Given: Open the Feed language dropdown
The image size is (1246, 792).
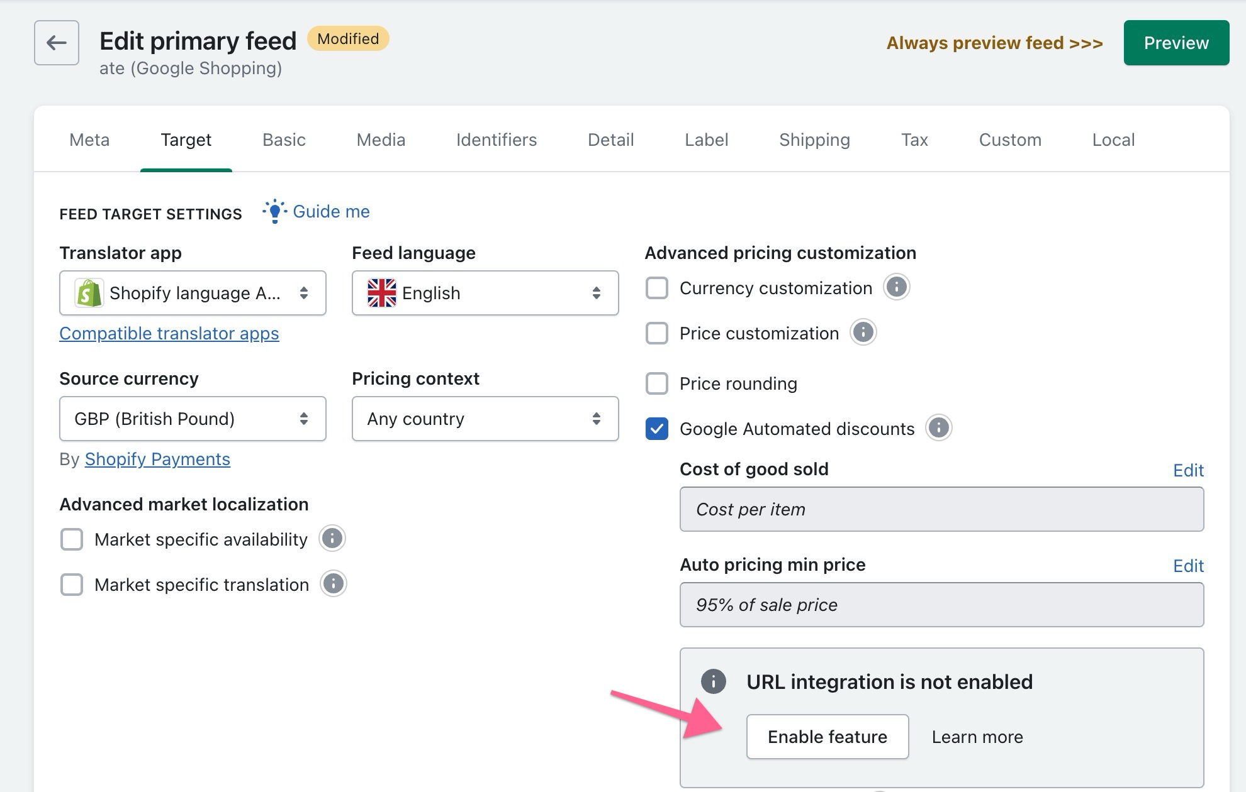Looking at the screenshot, I should (485, 293).
